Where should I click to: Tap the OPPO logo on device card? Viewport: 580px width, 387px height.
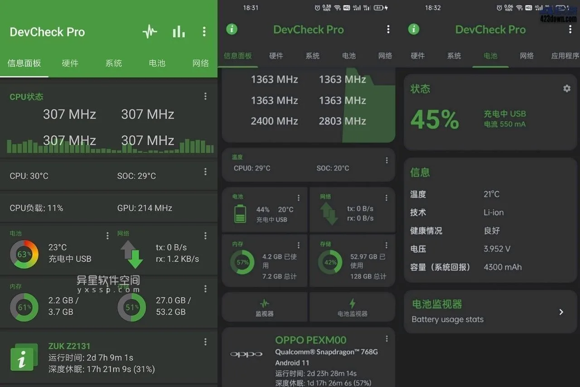click(x=246, y=354)
